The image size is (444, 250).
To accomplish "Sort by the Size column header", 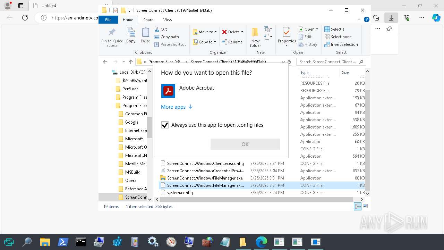I will [352, 72].
